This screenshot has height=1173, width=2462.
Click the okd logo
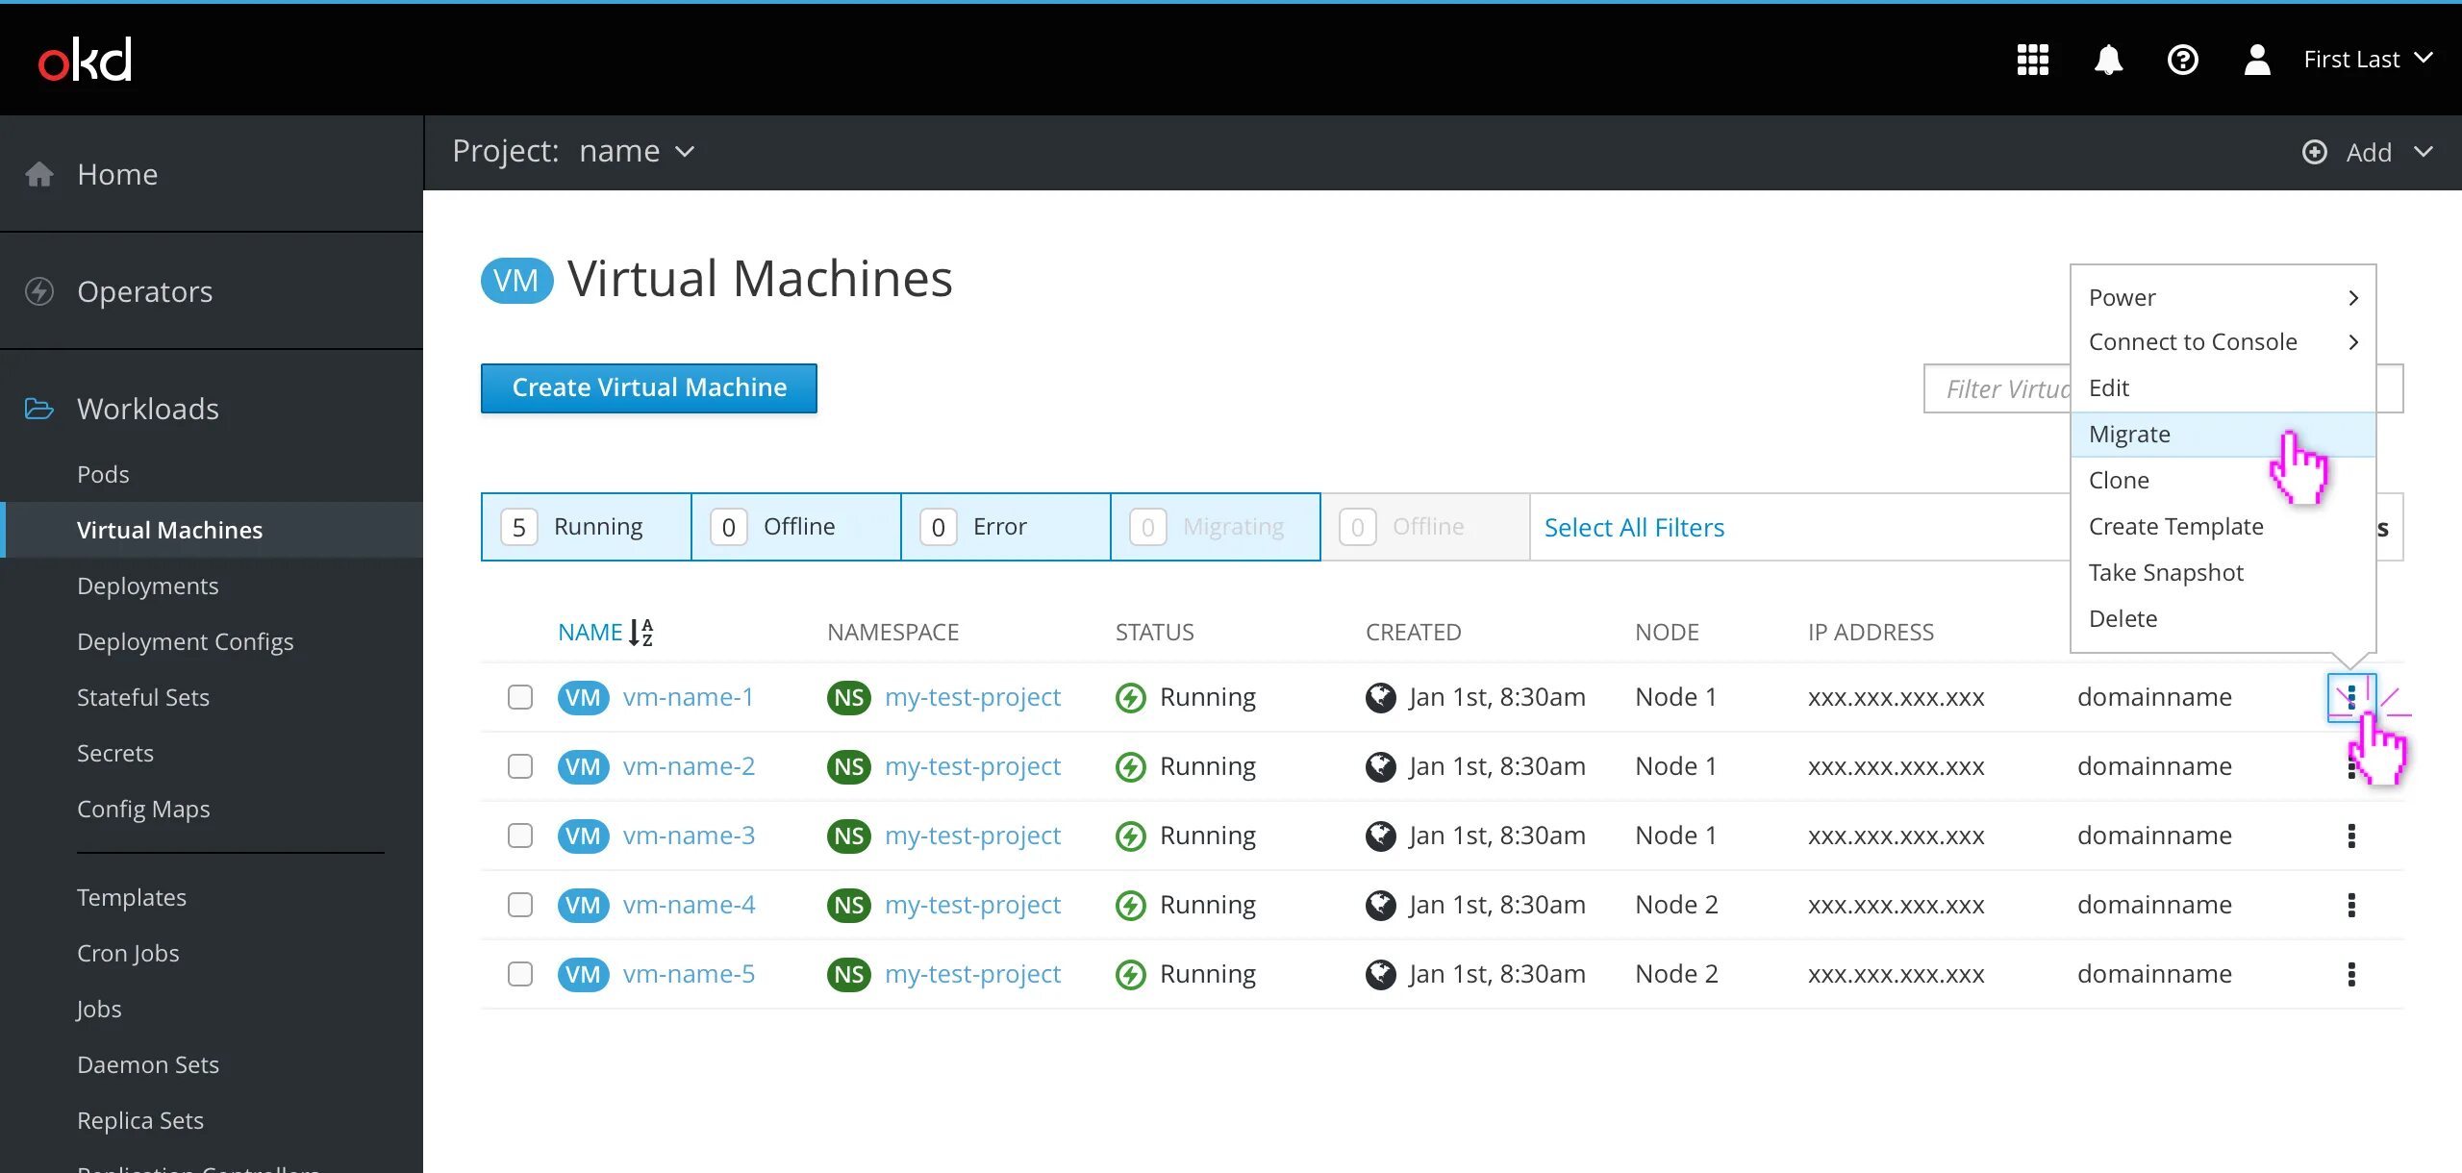click(x=85, y=60)
